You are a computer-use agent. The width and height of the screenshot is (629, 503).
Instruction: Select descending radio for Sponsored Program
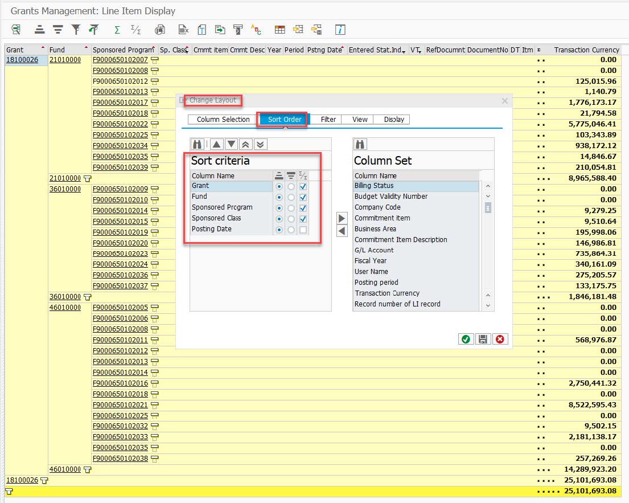pos(291,208)
